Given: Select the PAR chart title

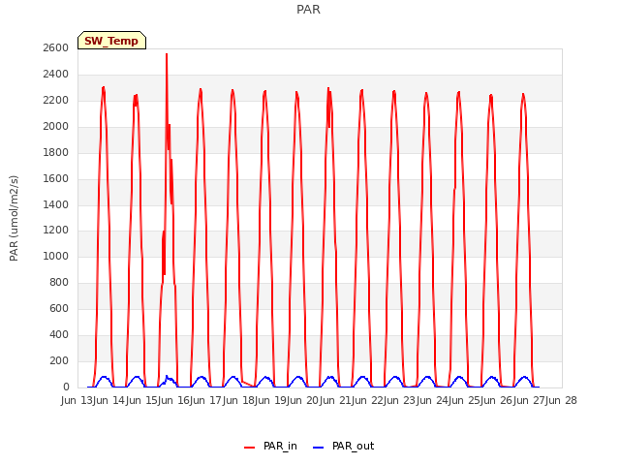Looking at the screenshot, I should [308, 10].
